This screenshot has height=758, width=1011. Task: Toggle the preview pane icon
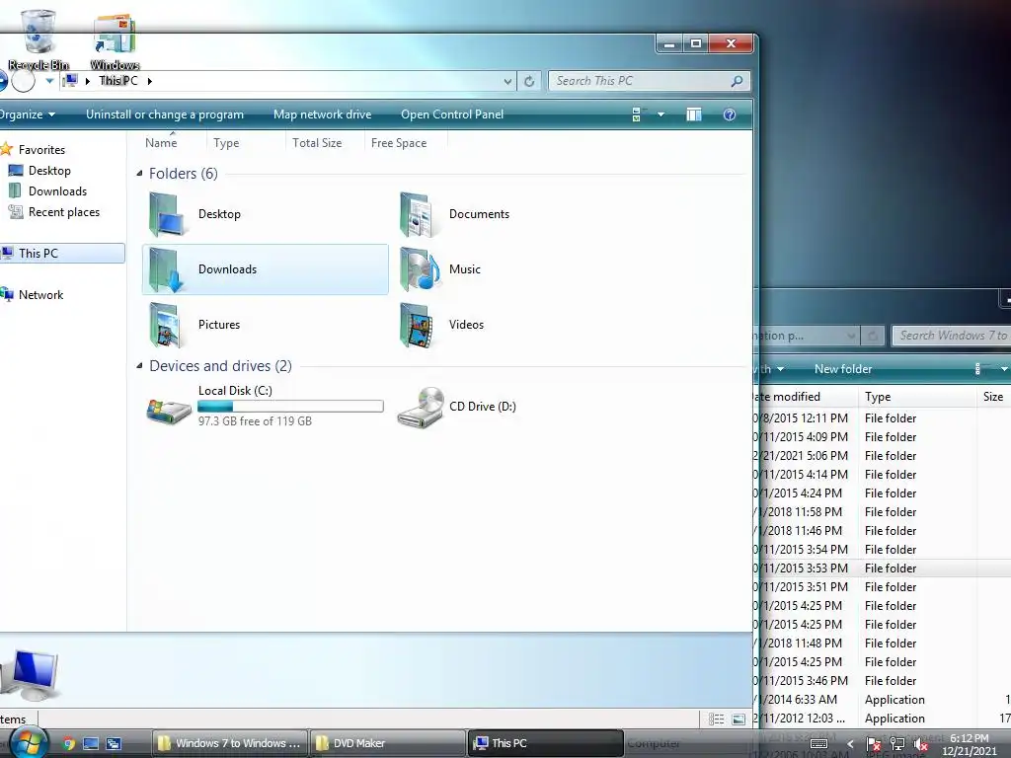[x=694, y=114]
